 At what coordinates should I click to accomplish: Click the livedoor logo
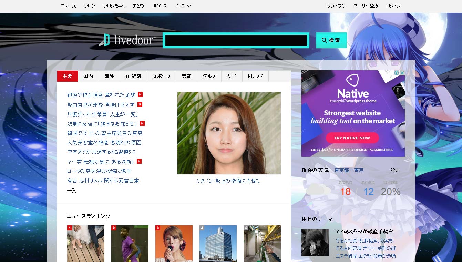(127, 40)
